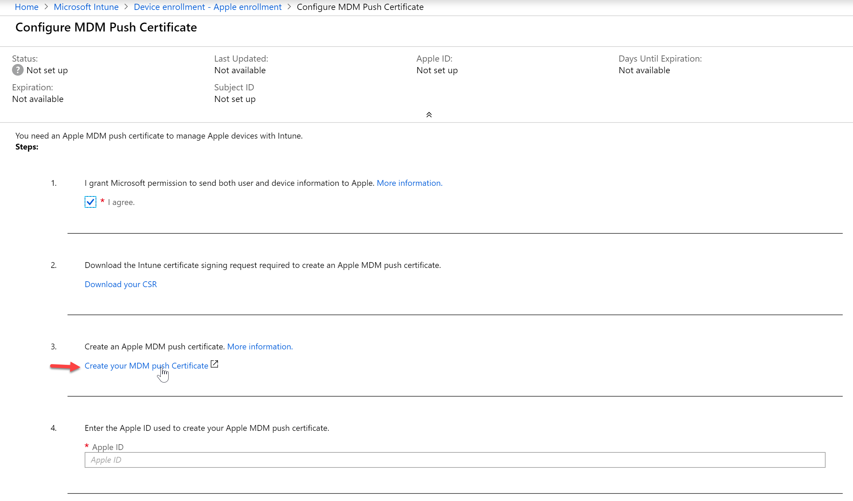
Task: Open More information link about granting Microsoft permission
Action: tap(410, 183)
